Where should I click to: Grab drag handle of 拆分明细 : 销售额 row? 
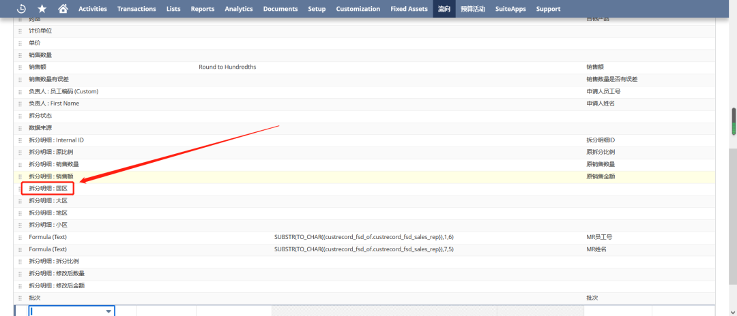pyautogui.click(x=20, y=177)
